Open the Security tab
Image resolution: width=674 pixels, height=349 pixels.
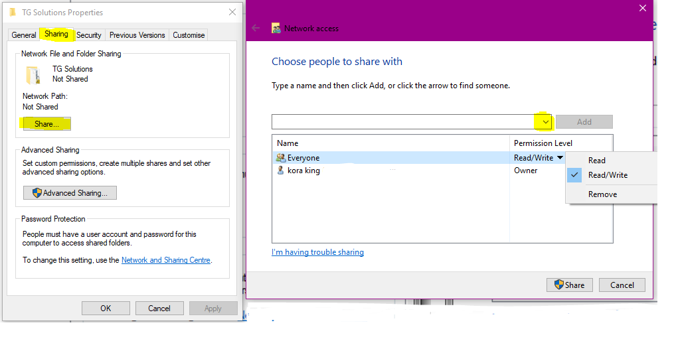pos(88,35)
